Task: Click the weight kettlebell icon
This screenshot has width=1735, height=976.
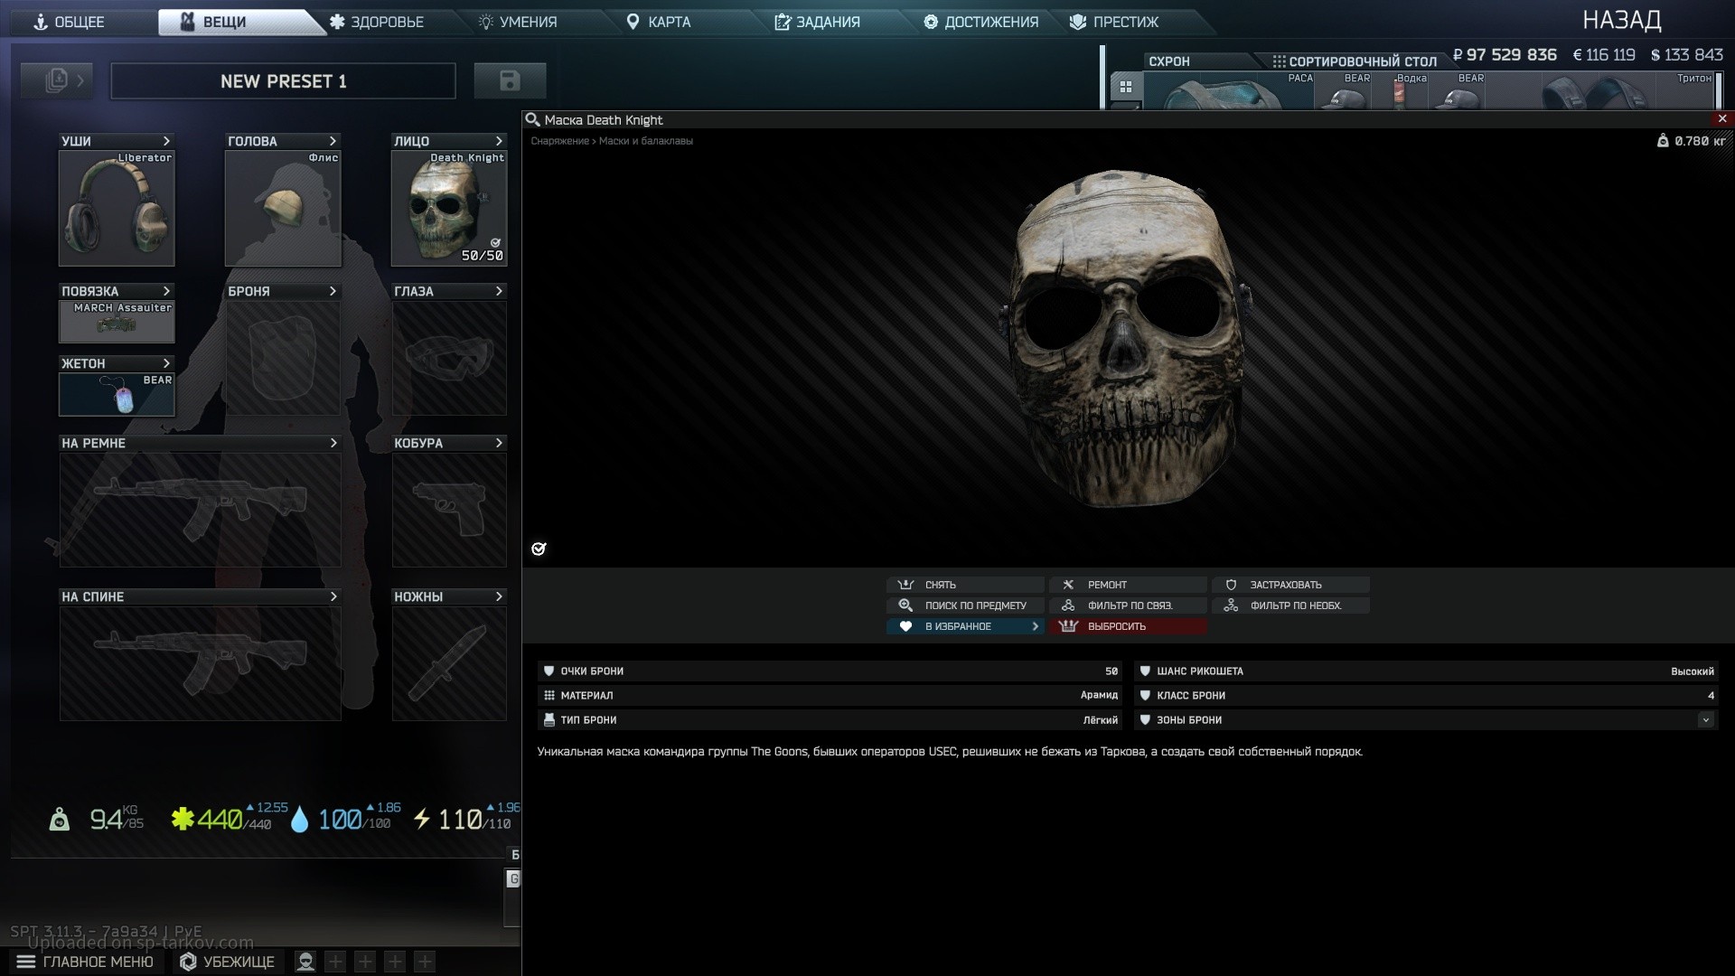Action: coord(60,819)
